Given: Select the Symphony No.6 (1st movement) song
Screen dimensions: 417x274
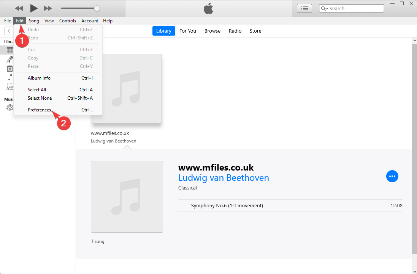Looking at the screenshot, I should click(290, 205).
